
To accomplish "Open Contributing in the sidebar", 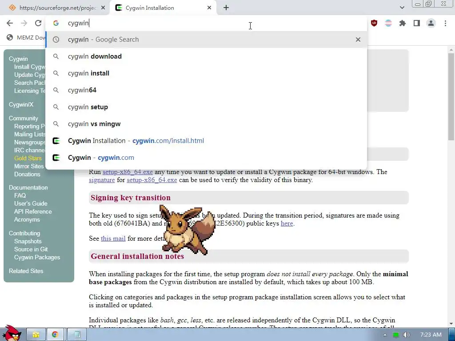I will [24, 233].
